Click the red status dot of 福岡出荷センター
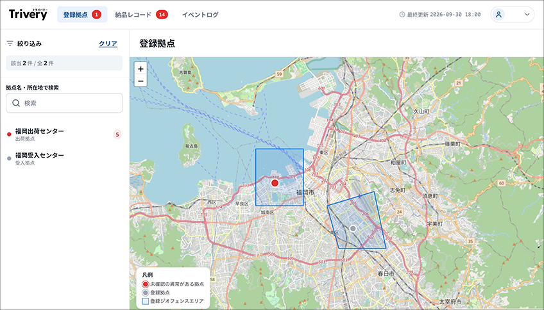This screenshot has height=310, width=544. click(x=9, y=135)
